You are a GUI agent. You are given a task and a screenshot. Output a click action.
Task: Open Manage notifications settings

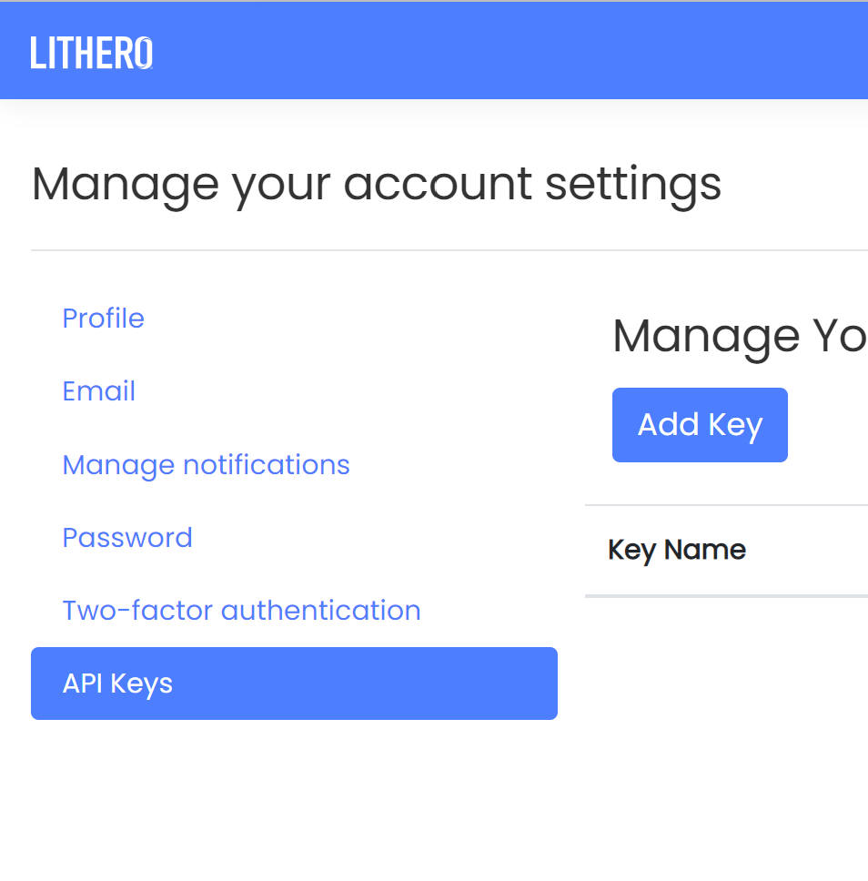(x=207, y=465)
